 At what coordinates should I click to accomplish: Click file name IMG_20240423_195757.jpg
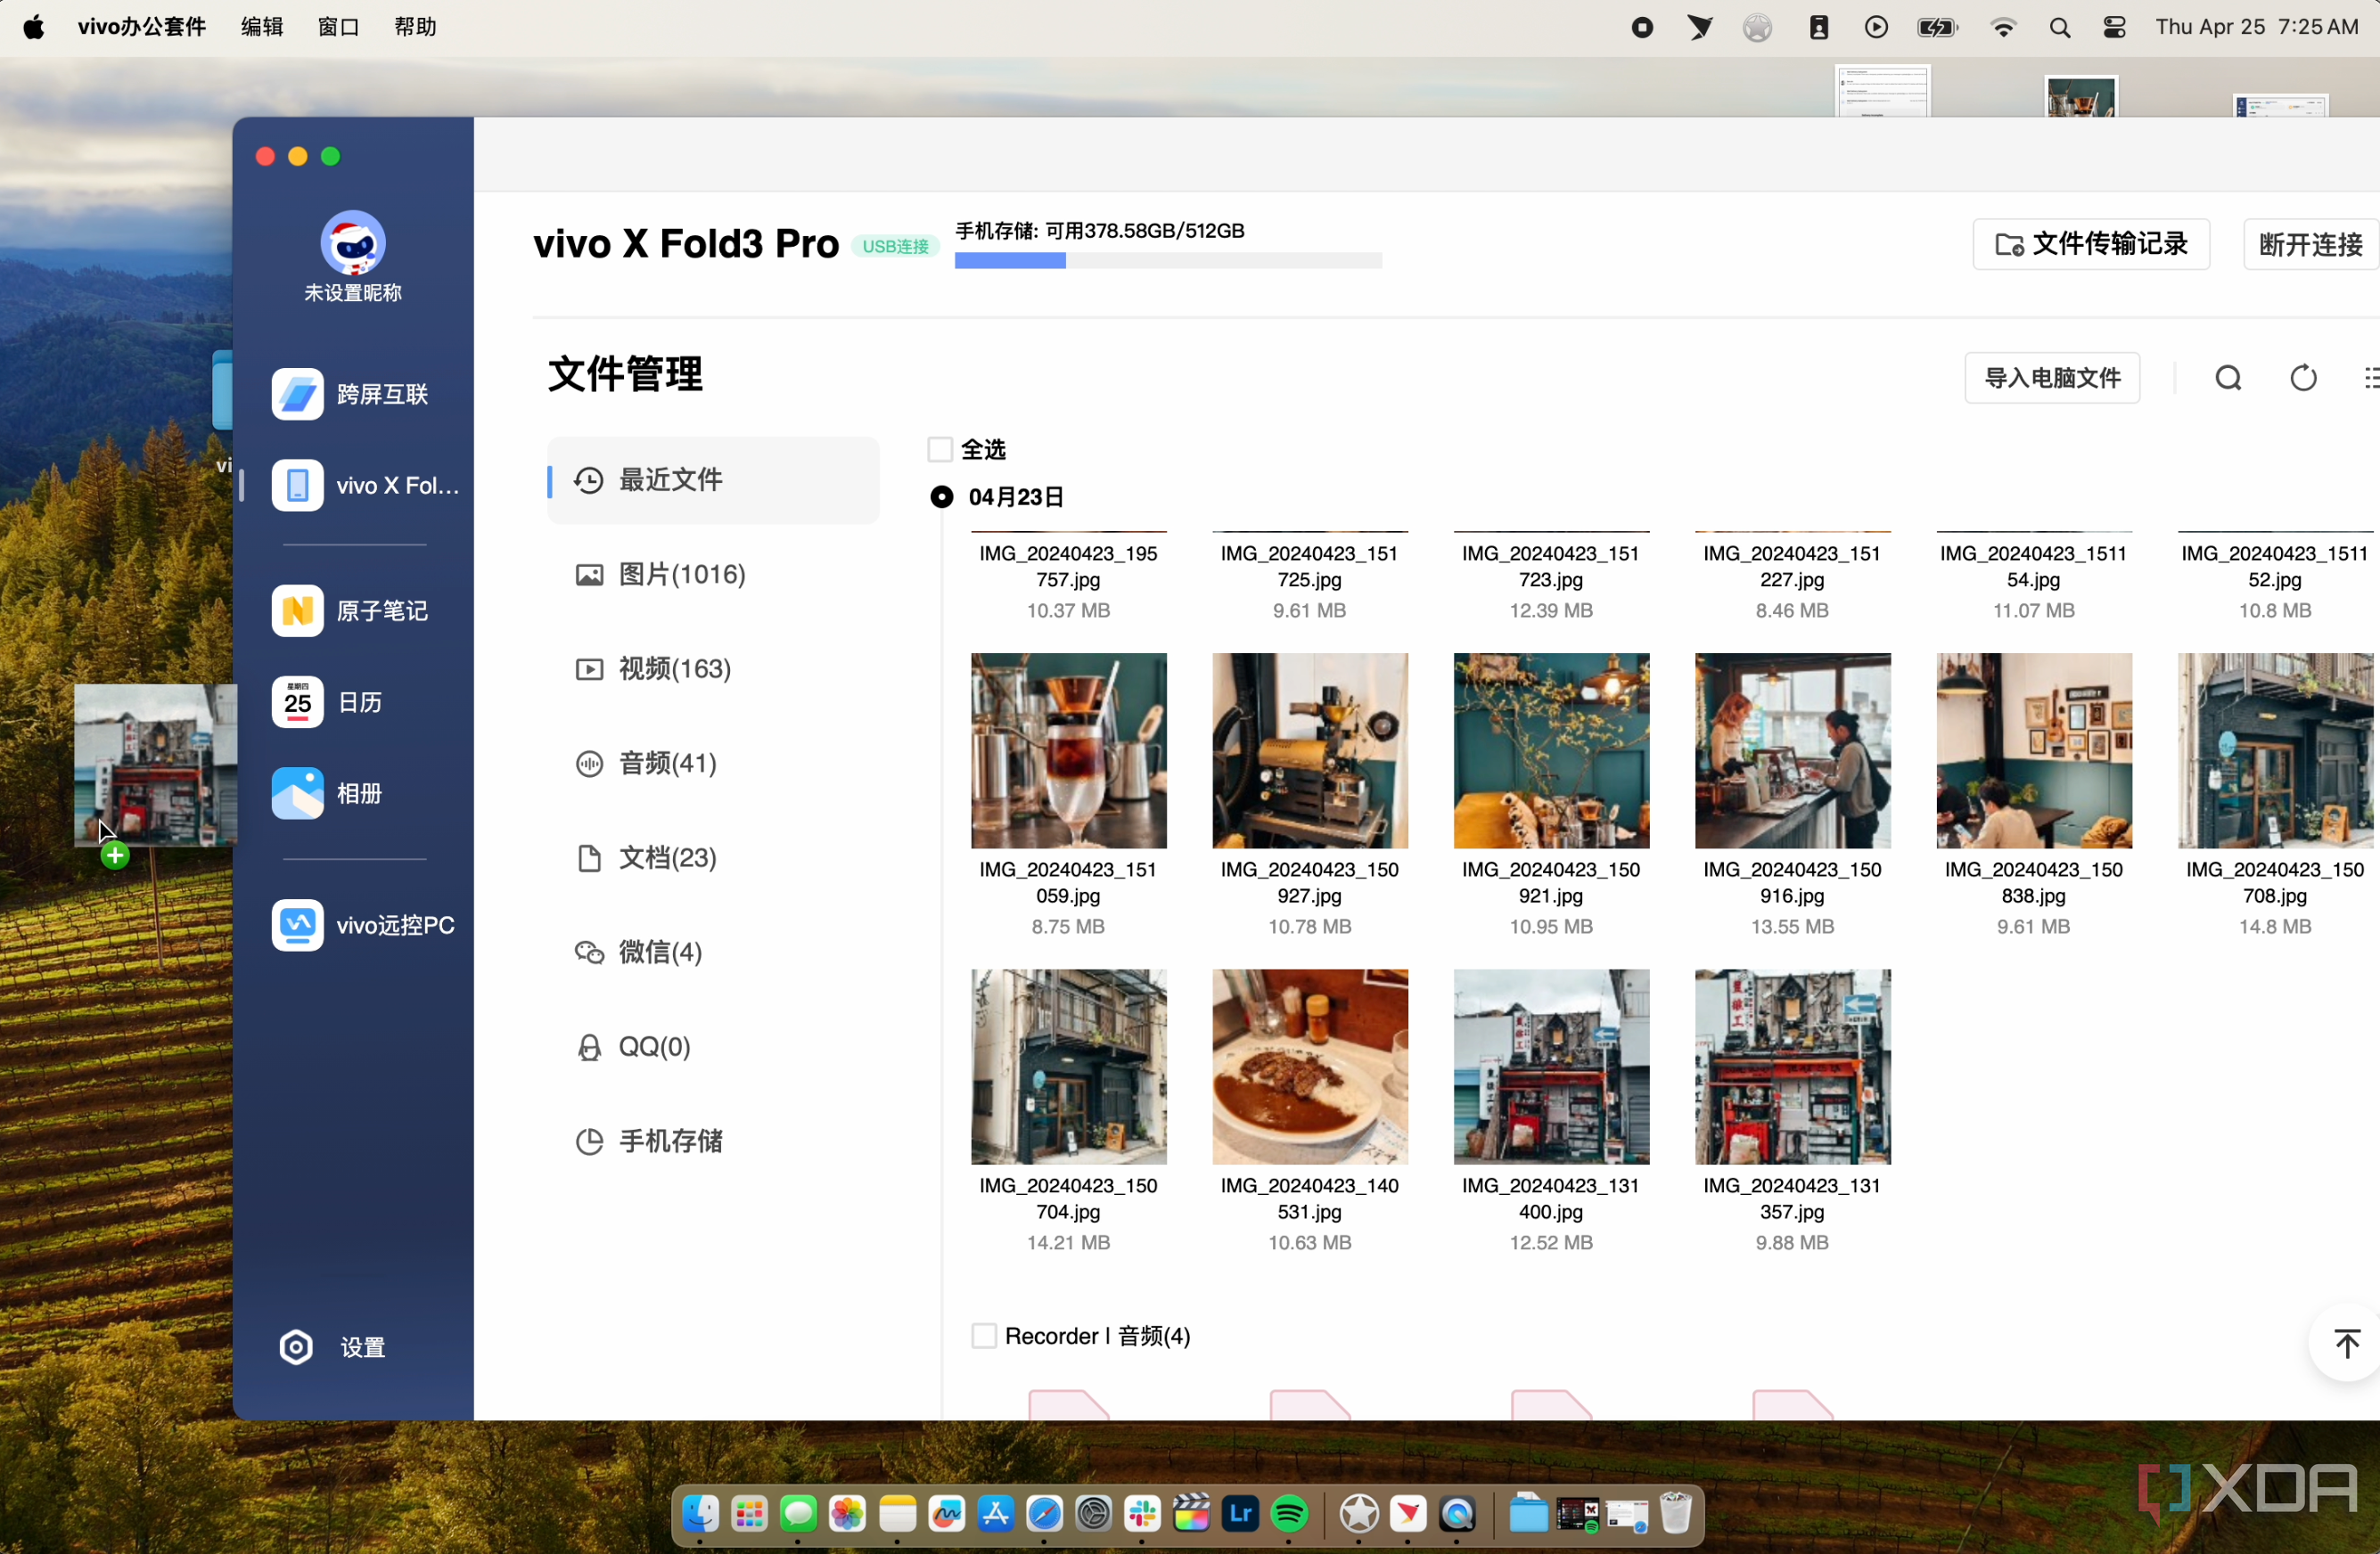coord(1068,567)
